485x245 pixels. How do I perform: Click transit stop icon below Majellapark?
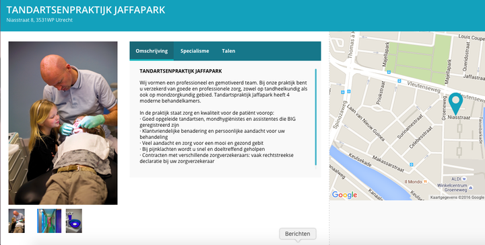[389, 72]
